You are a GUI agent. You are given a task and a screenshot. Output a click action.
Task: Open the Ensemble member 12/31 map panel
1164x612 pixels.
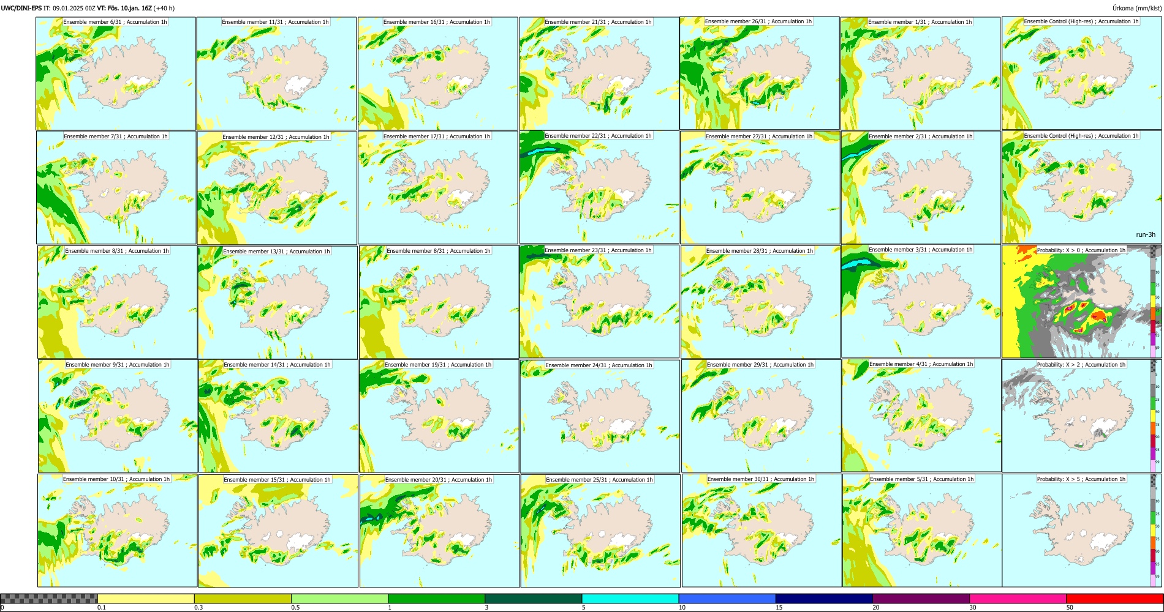[x=277, y=188]
